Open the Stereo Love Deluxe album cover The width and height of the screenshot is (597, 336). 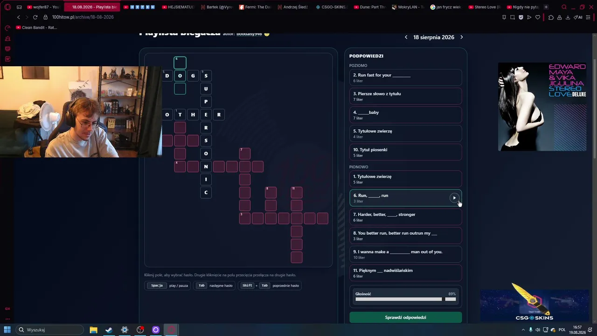click(542, 107)
